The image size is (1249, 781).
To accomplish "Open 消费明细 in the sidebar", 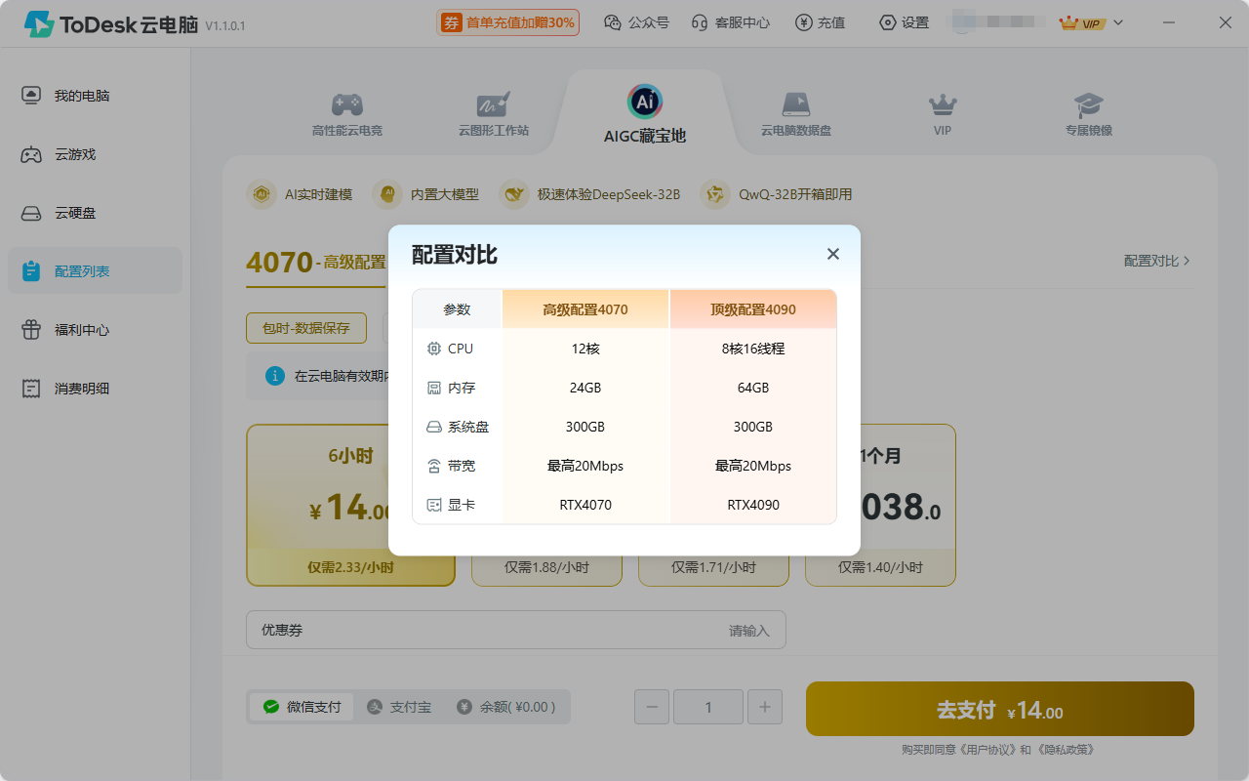I will 95,389.
